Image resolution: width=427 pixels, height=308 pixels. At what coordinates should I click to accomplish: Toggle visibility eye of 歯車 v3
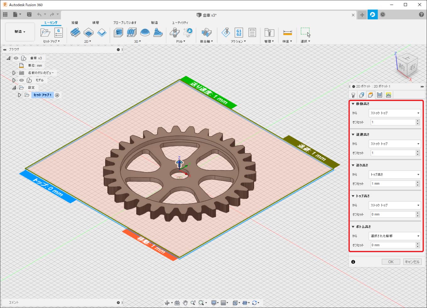16,58
